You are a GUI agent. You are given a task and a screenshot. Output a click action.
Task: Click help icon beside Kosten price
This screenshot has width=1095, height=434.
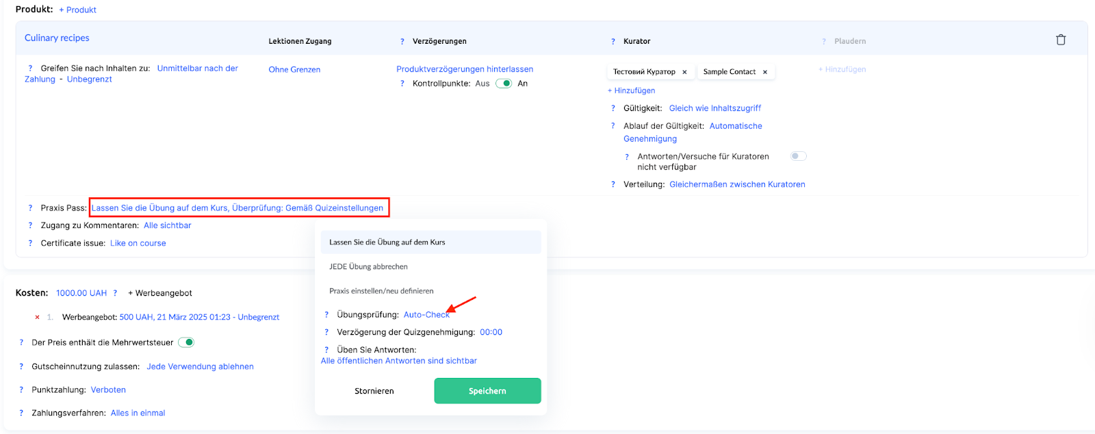115,293
